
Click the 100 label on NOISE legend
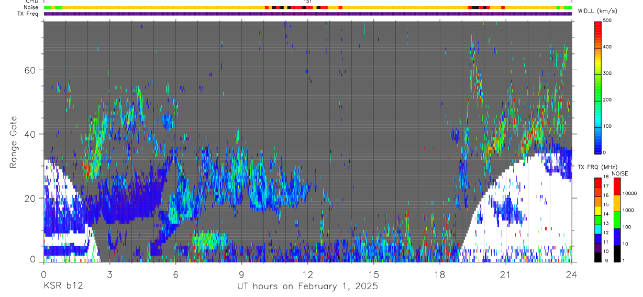pyautogui.click(x=627, y=227)
